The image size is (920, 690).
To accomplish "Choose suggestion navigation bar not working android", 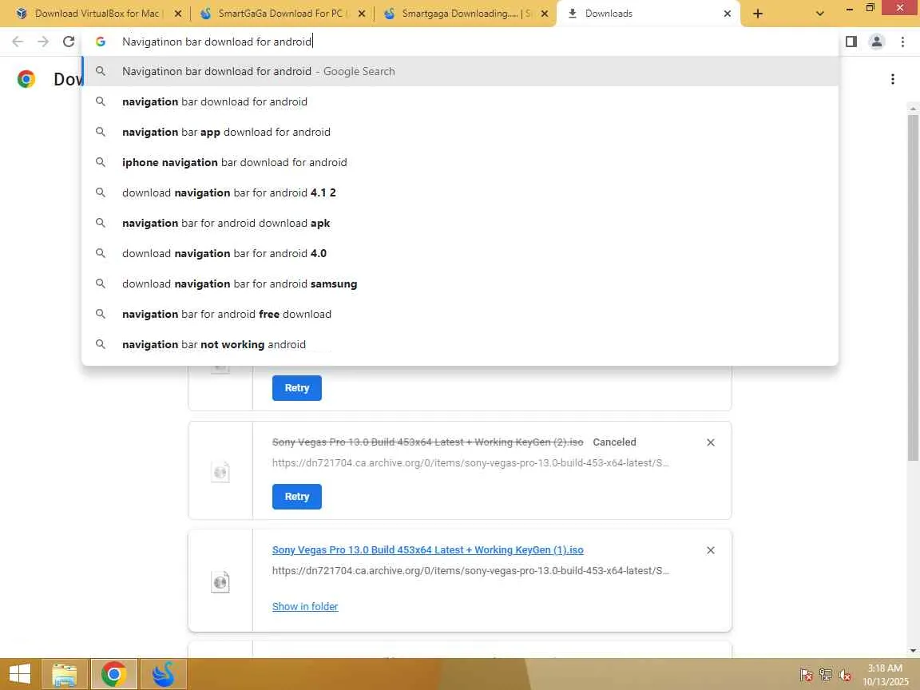I will (x=460, y=345).
